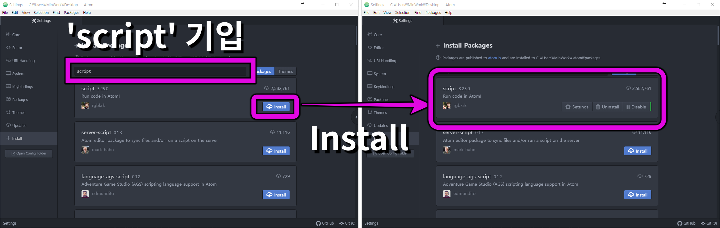Open Packages panel in left window sidebar
Image resolution: width=720 pixels, height=228 pixels.
(x=17, y=99)
